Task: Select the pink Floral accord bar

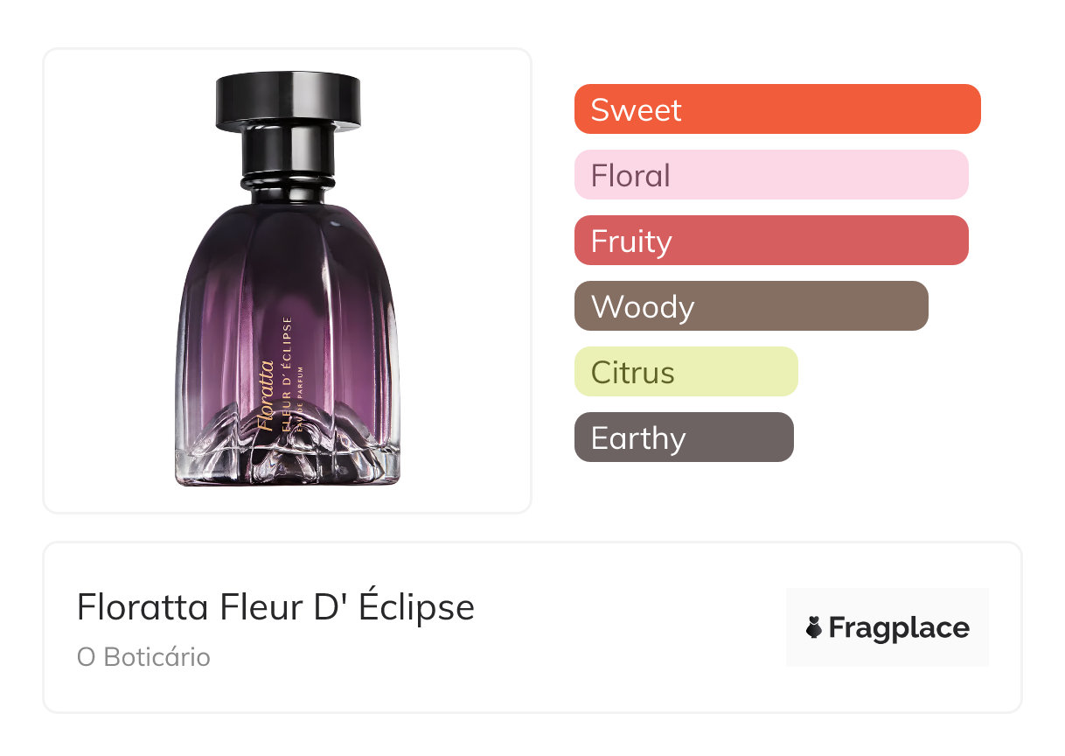Action: coord(770,175)
